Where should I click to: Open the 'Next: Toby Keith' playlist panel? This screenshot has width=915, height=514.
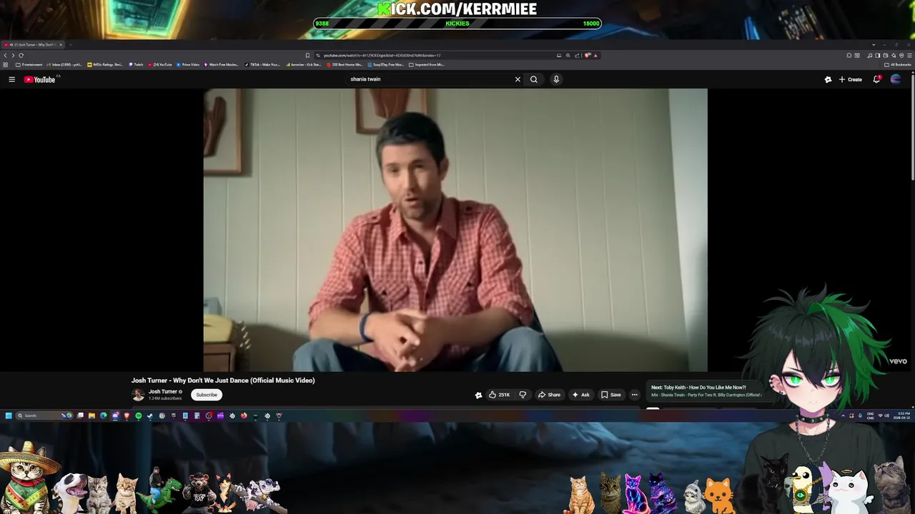(705, 391)
